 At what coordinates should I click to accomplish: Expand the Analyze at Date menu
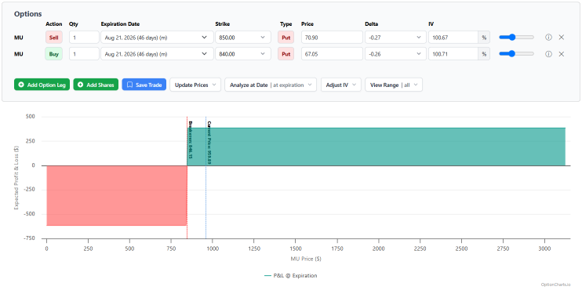click(271, 85)
